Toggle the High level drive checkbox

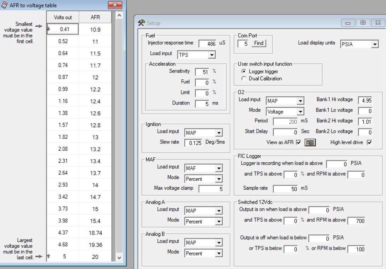(x=369, y=142)
